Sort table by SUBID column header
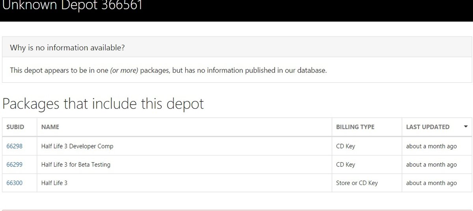Viewport: 473px width, 211px height. pos(15,127)
